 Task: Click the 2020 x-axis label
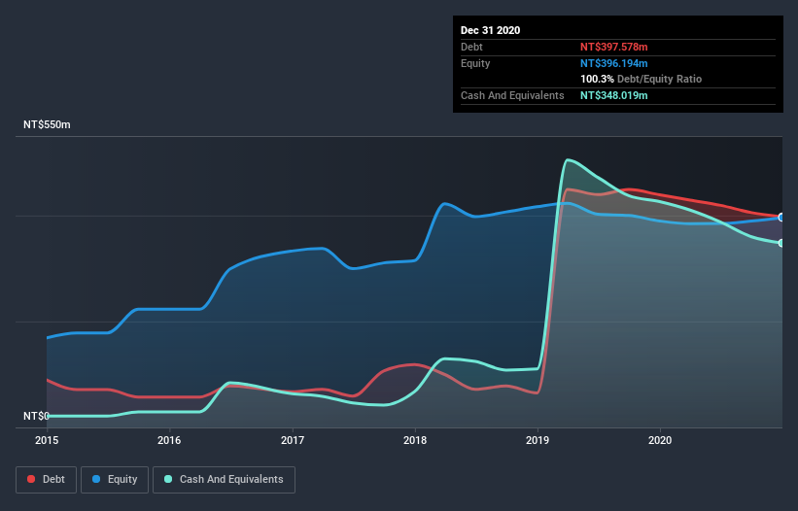click(660, 440)
